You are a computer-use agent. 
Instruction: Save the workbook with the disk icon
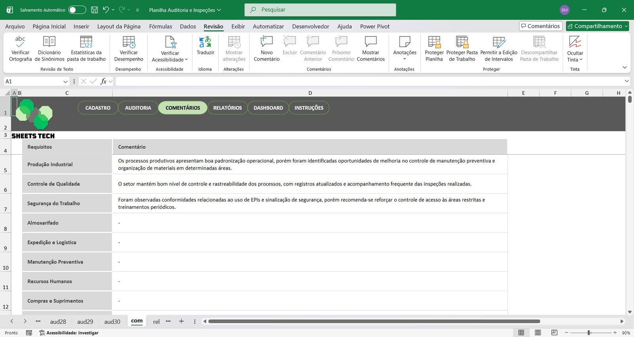tap(94, 10)
